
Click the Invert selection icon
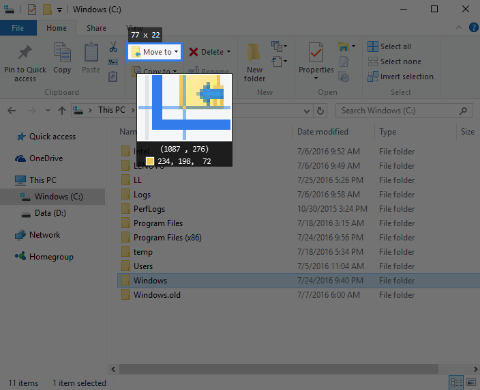point(372,76)
